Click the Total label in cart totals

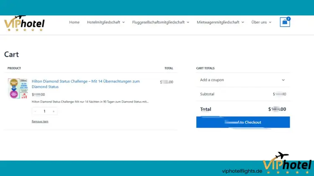point(206,109)
